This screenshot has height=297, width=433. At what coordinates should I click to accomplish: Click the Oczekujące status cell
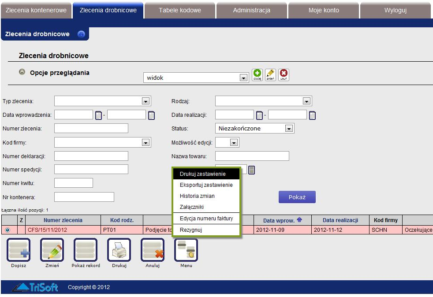(418, 230)
